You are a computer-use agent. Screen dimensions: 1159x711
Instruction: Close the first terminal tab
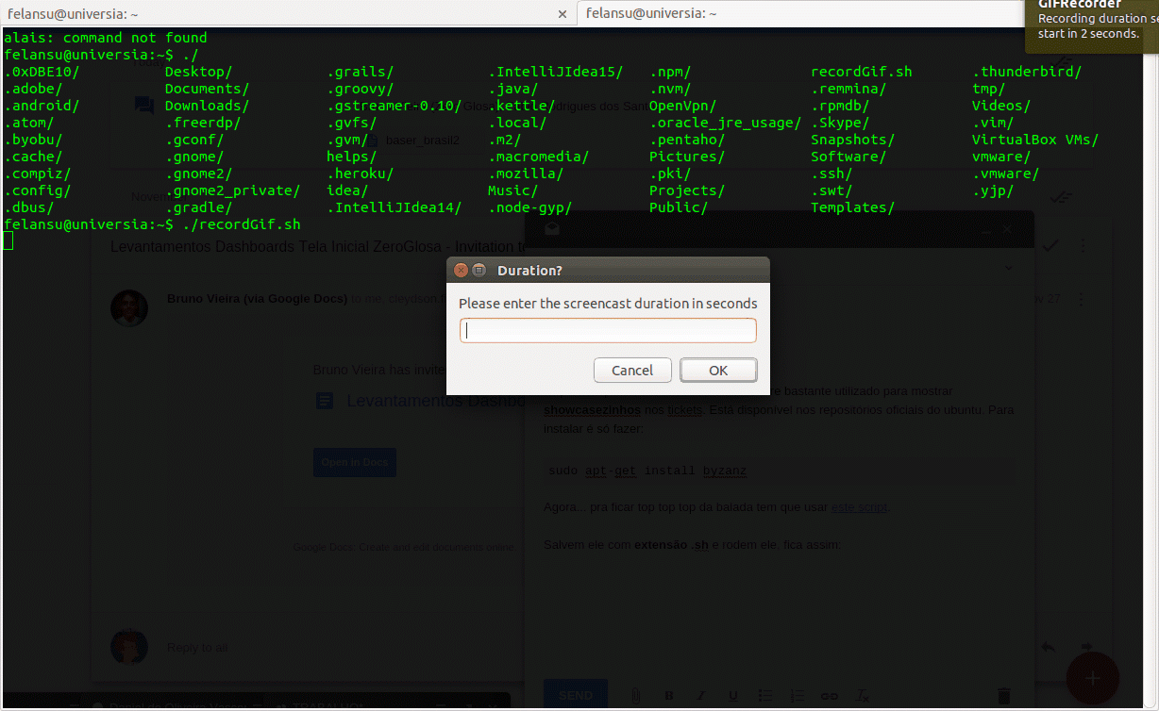point(563,14)
